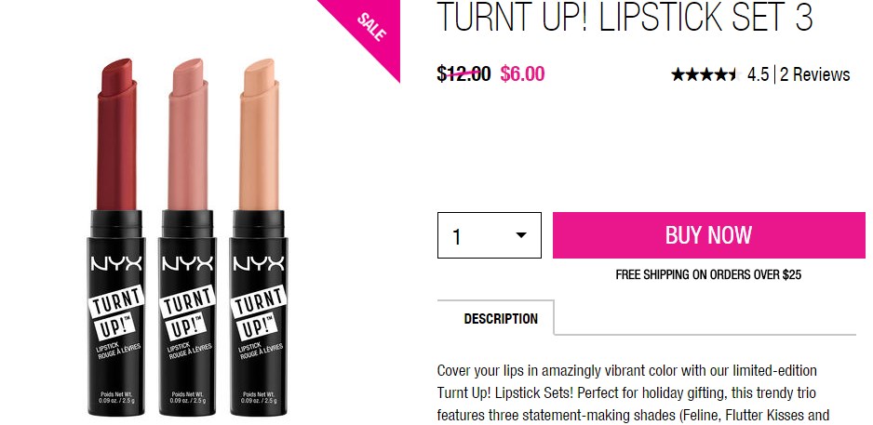873x425 pixels.
Task: Click the NYX logo on first tube
Action: tap(116, 264)
